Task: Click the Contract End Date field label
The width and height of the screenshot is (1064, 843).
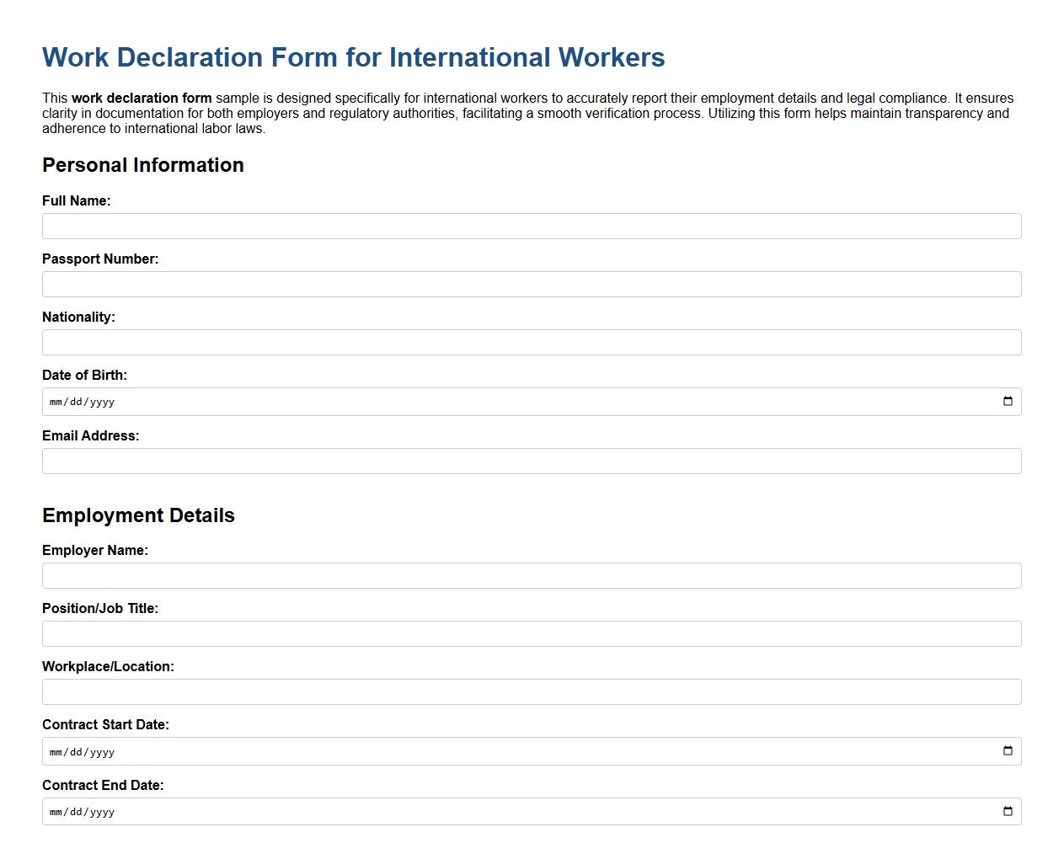Action: (x=102, y=785)
